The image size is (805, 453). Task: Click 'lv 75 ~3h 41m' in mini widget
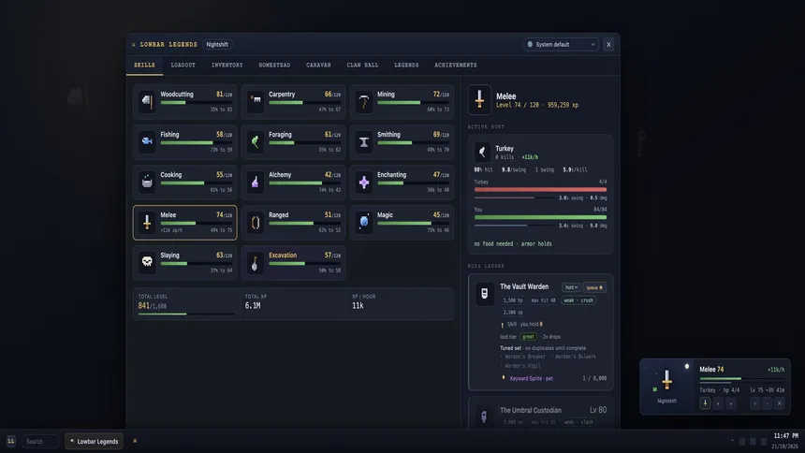(x=767, y=390)
